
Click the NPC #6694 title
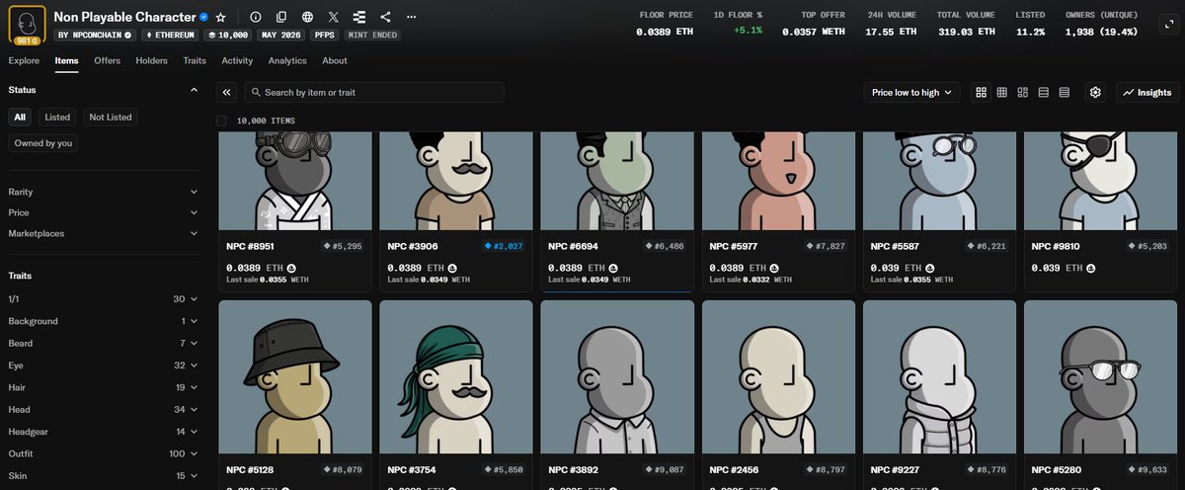[575, 245]
